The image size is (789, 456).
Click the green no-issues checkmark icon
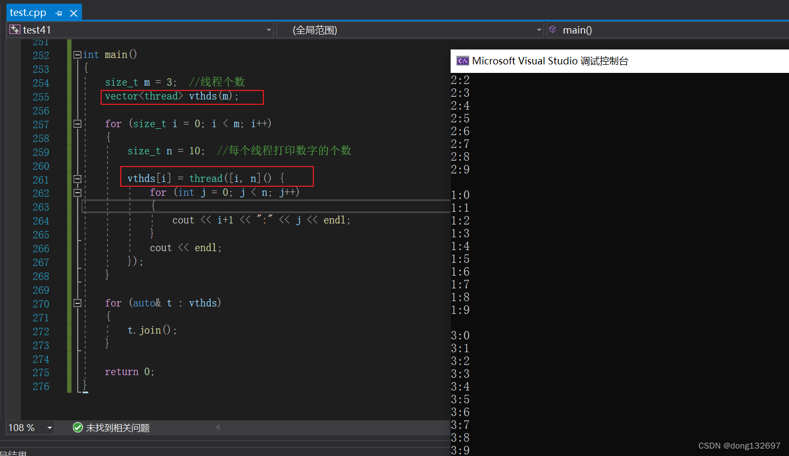pos(78,427)
